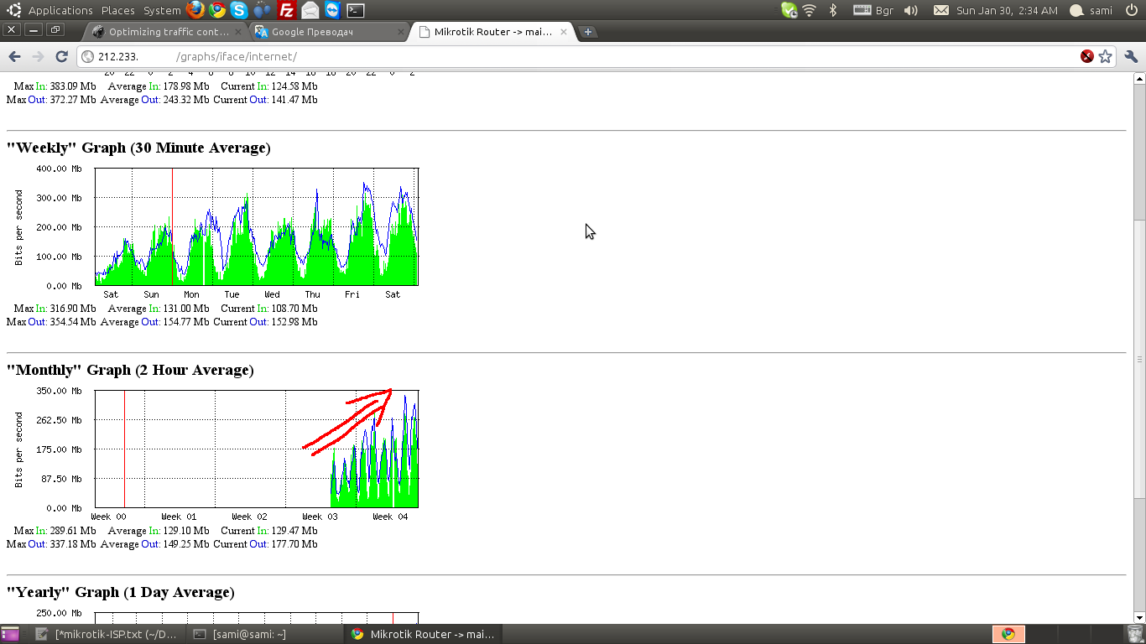Screen dimensions: 1146x644
Task: Close the Google Преводач tab
Action: 401,32
